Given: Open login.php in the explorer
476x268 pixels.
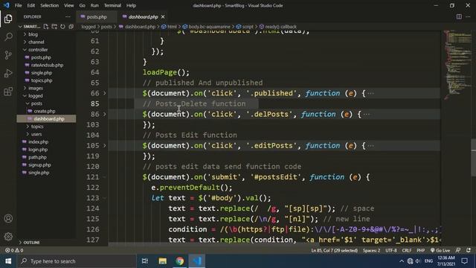Looking at the screenshot, I should click(38, 150).
